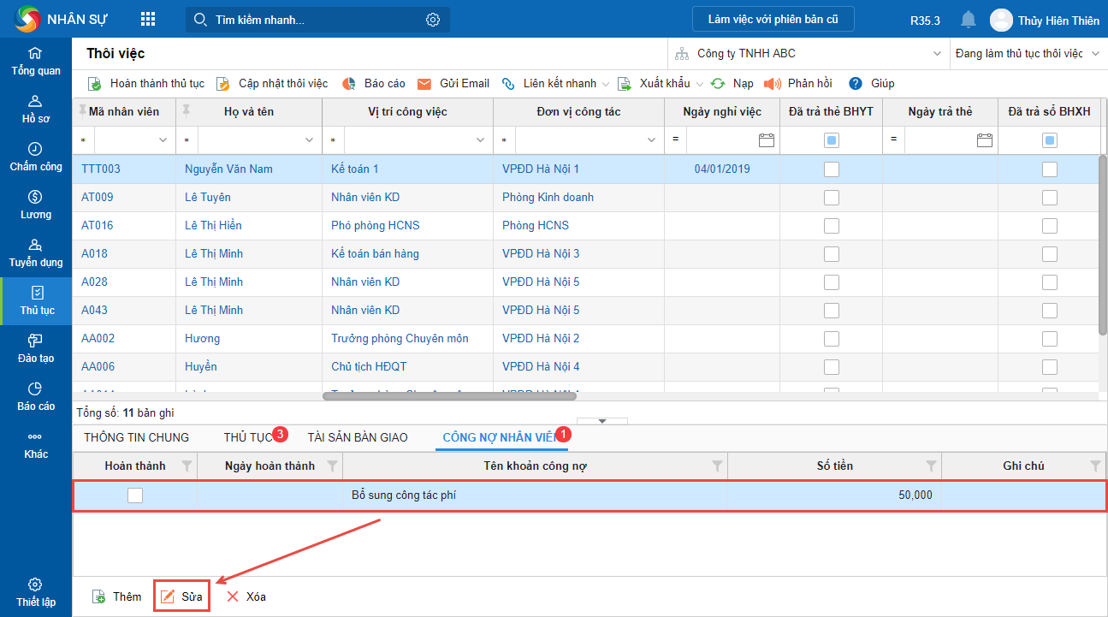The width and height of the screenshot is (1108, 617).
Task: Open the Đang làm thủ tục thôi việc dropdown
Action: point(1096,54)
